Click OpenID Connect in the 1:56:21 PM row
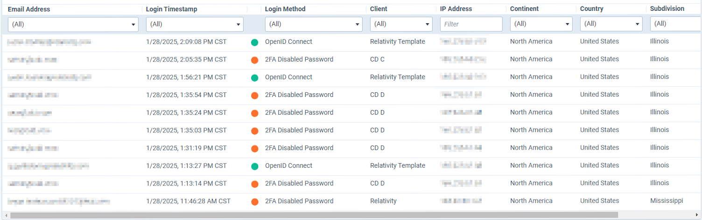Image resolution: width=702 pixels, height=220 pixels. pos(288,77)
